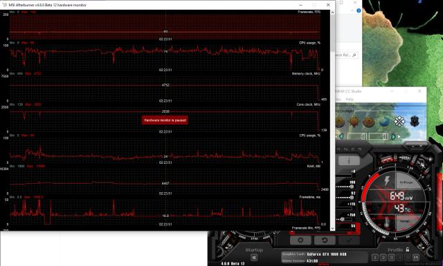Toggle the Profile lock icon

408,249
